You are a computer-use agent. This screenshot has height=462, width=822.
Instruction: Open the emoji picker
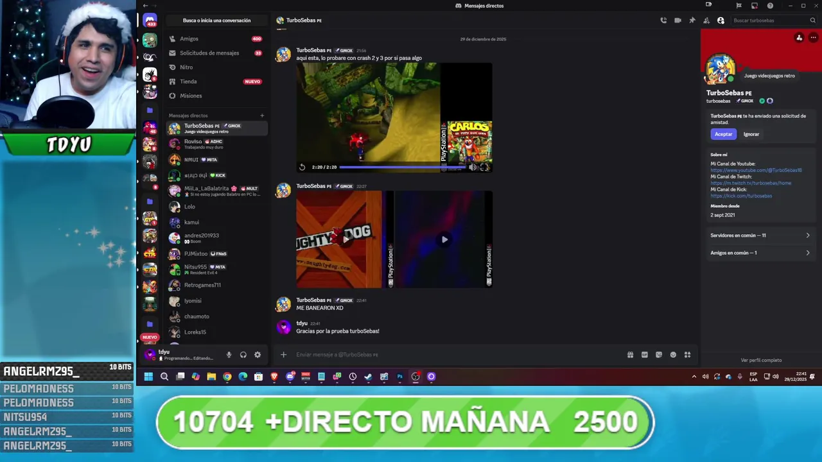tap(673, 355)
